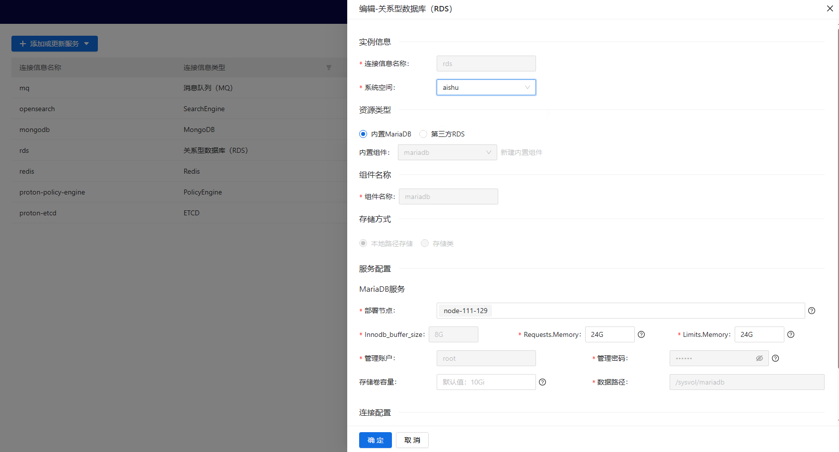Image resolution: width=839 pixels, height=452 pixels.
Task: Click 管理密码 input field
Action: coord(719,358)
